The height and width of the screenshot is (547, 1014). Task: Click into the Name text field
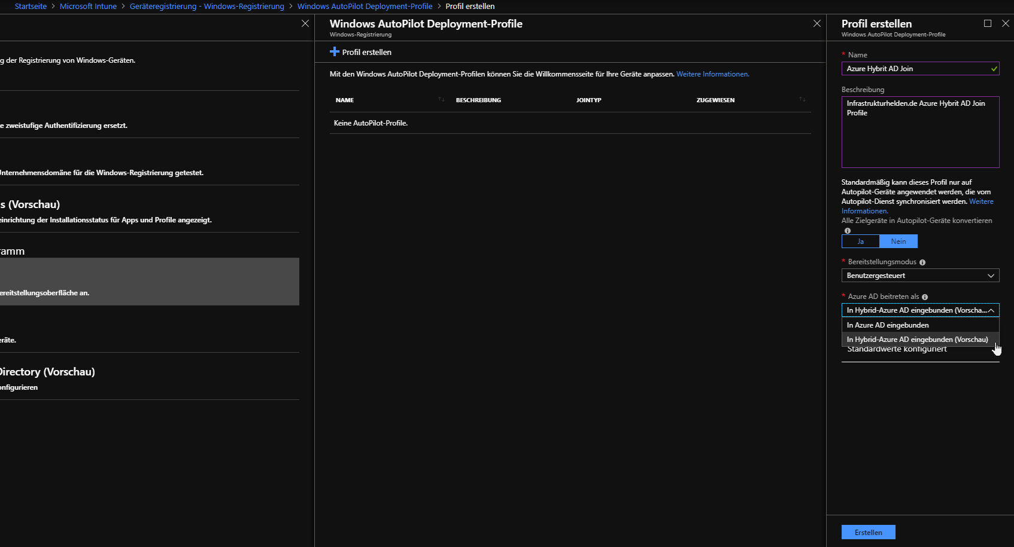pyautogui.click(x=916, y=69)
